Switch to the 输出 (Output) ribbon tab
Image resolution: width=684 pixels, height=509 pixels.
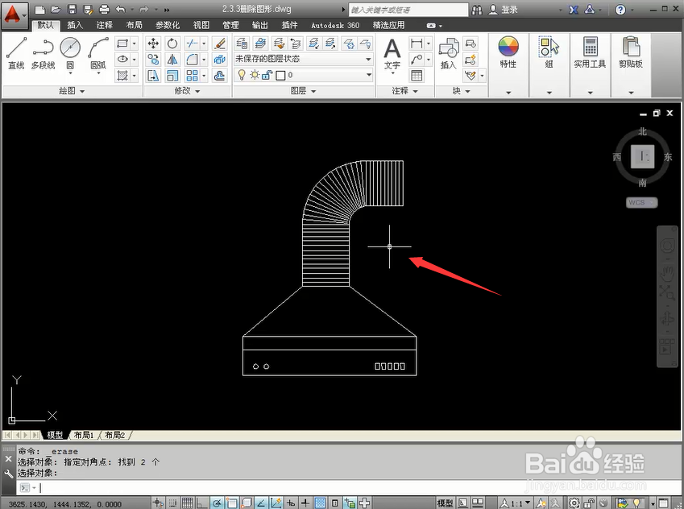click(260, 25)
